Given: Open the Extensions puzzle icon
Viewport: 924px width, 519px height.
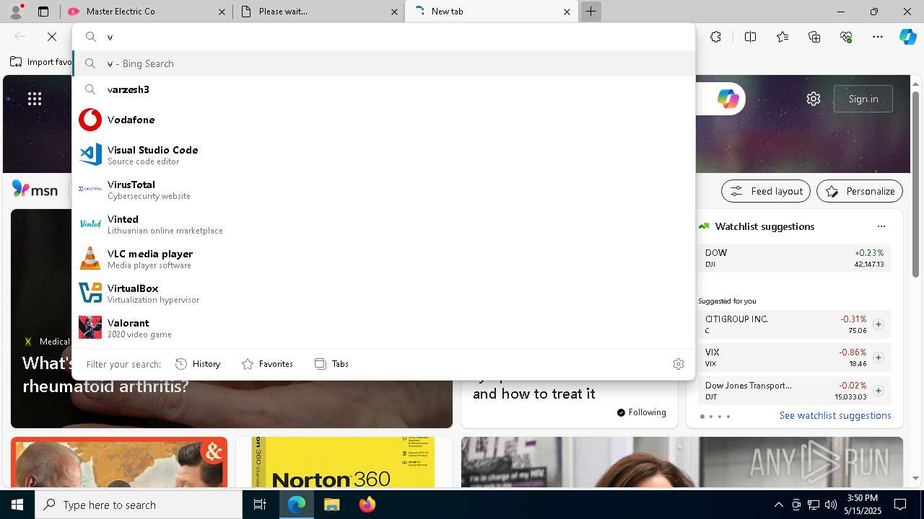Looking at the screenshot, I should [x=715, y=37].
